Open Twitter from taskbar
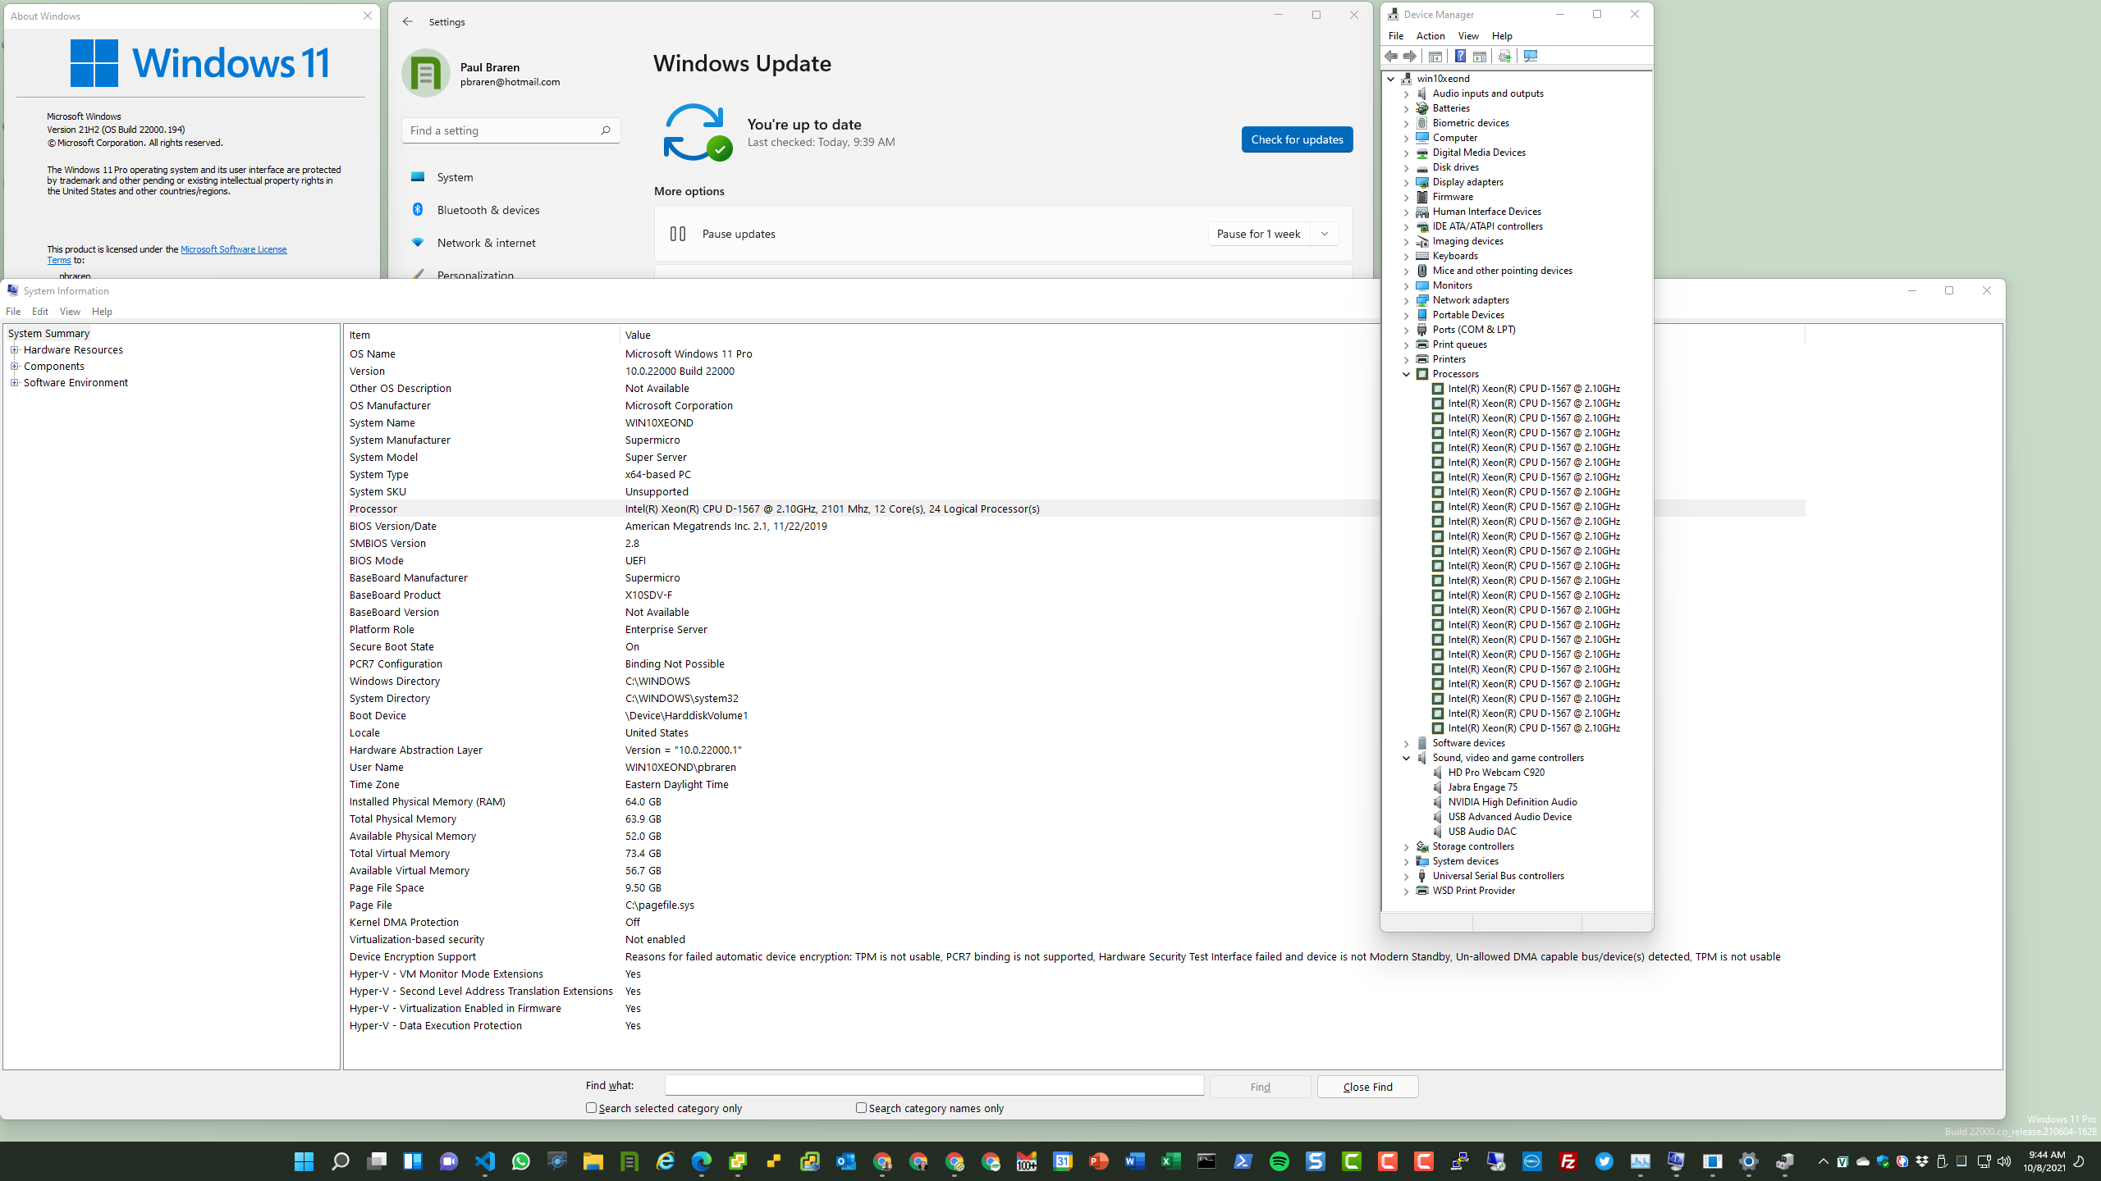 point(1604,1161)
